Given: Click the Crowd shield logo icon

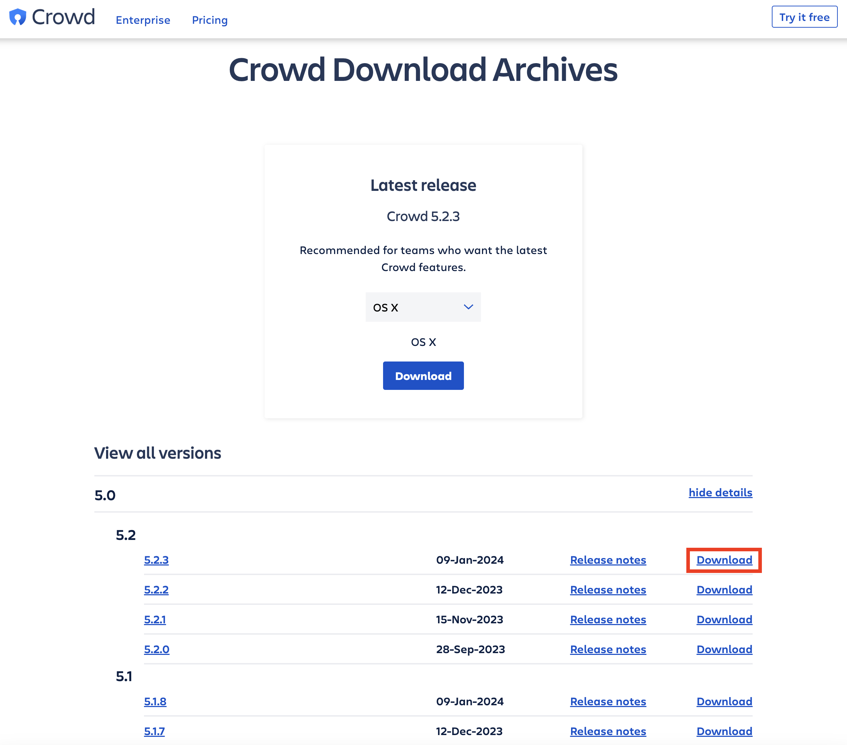Looking at the screenshot, I should point(17,17).
